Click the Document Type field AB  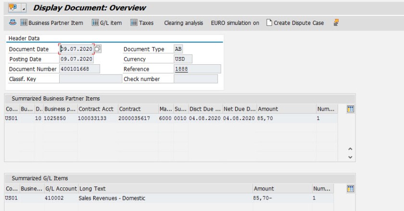click(x=178, y=49)
